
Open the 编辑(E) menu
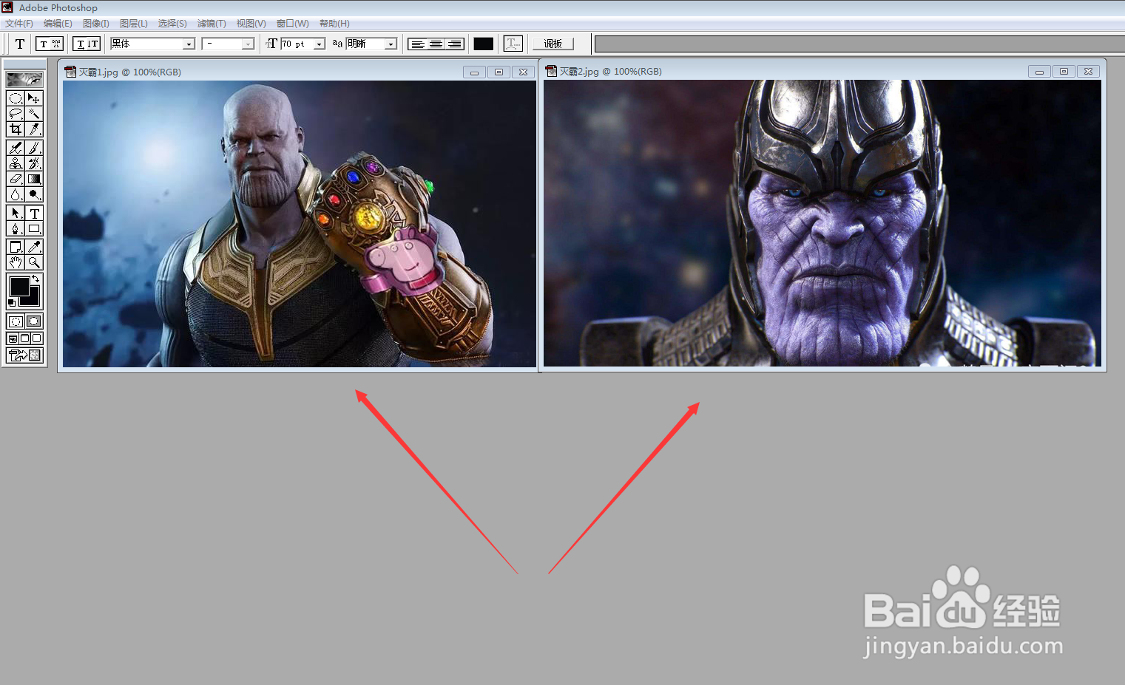[x=58, y=24]
